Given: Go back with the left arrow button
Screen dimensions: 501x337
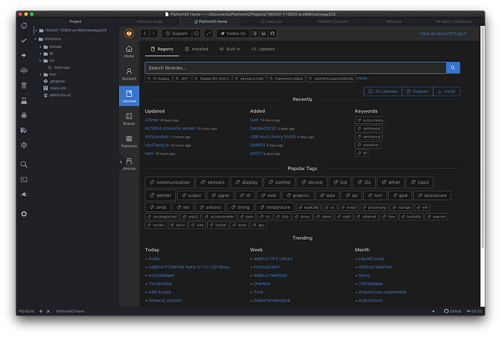Looking at the screenshot, I should click(145, 33).
